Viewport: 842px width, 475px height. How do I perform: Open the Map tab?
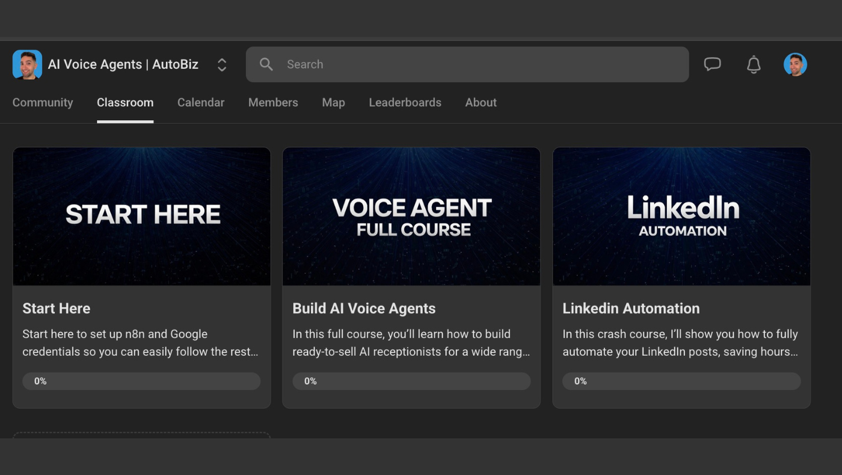tap(333, 103)
